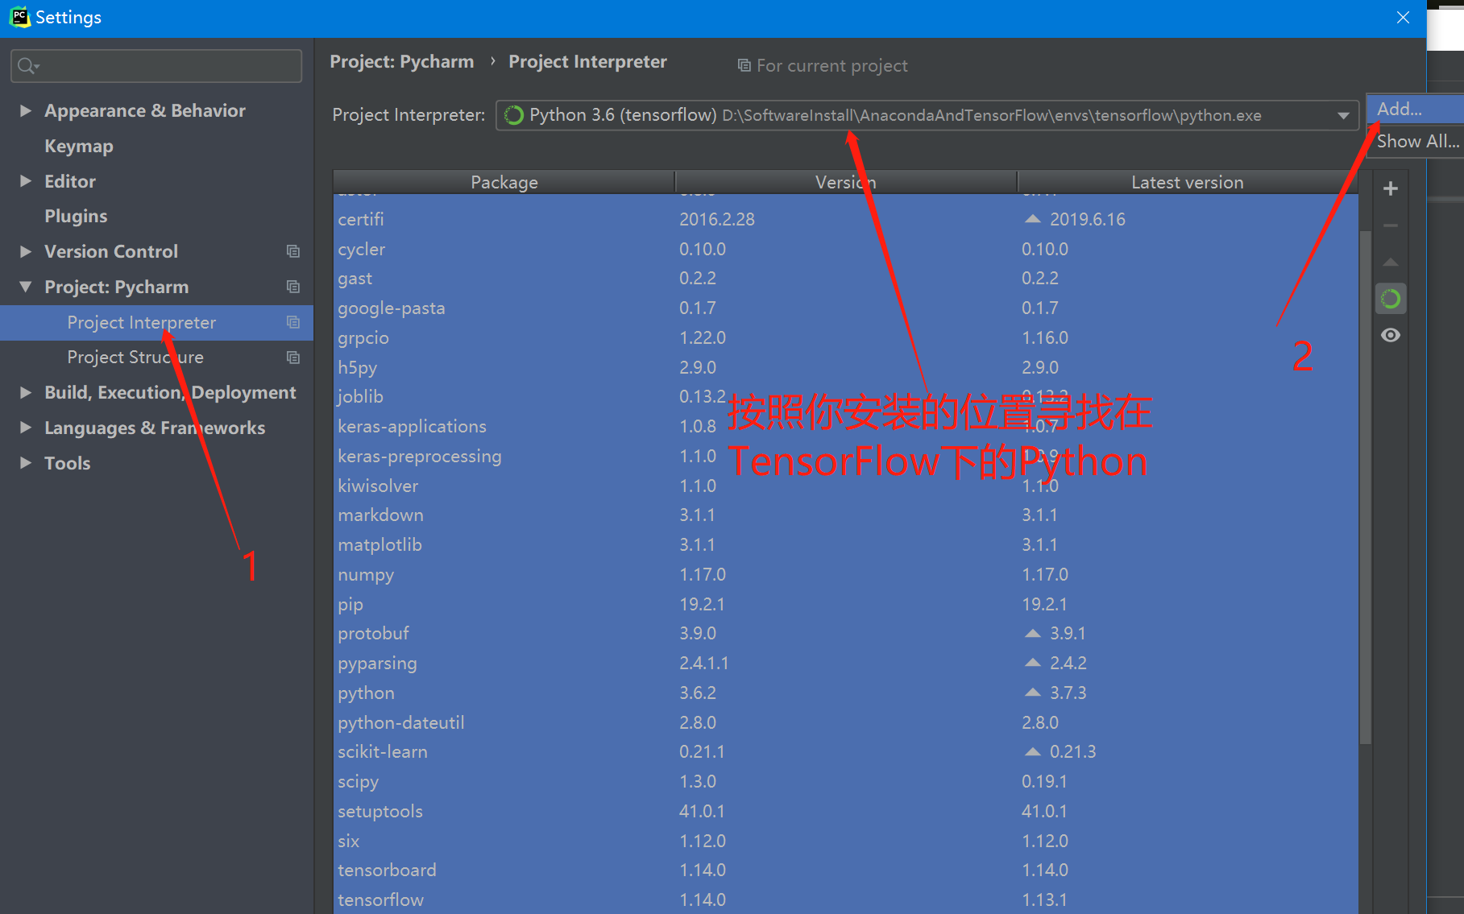The image size is (1464, 914).
Task: Toggle the show early releases eye
Action: (1390, 335)
